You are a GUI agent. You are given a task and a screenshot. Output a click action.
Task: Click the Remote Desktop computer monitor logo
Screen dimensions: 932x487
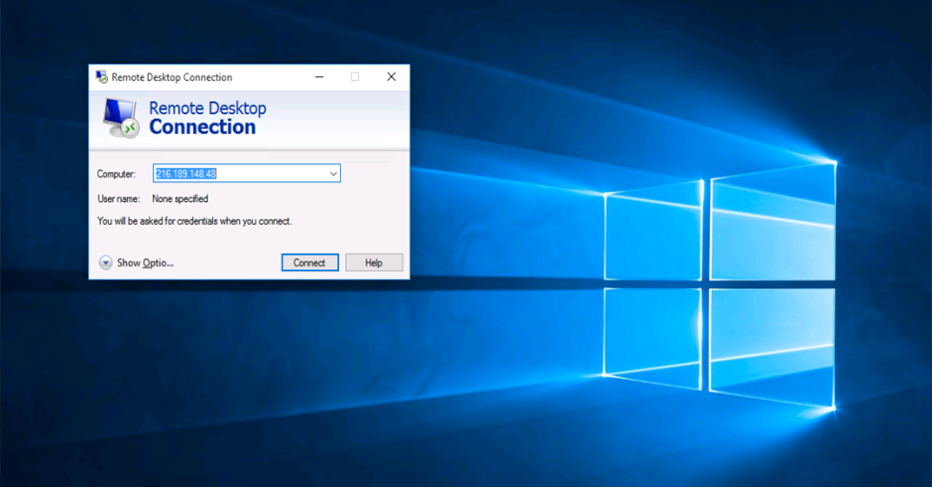121,118
